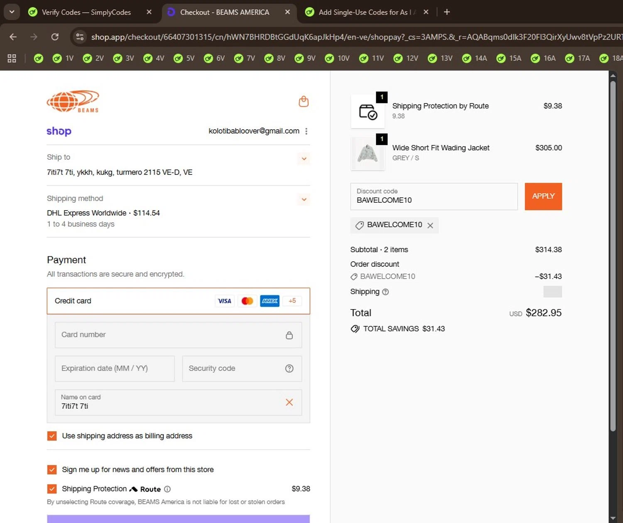Screen dimensions: 623x523
Task: Select the Checkout - BEAMS AMERICA tab
Action: [225, 12]
